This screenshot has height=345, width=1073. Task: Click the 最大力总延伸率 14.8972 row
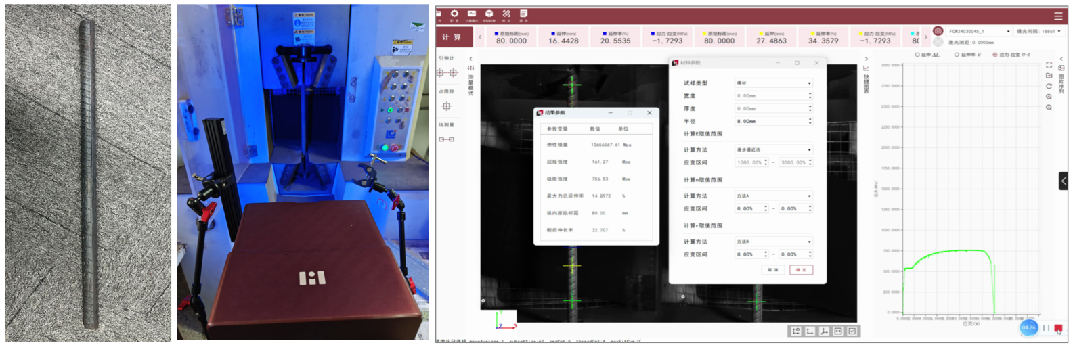coord(596,195)
